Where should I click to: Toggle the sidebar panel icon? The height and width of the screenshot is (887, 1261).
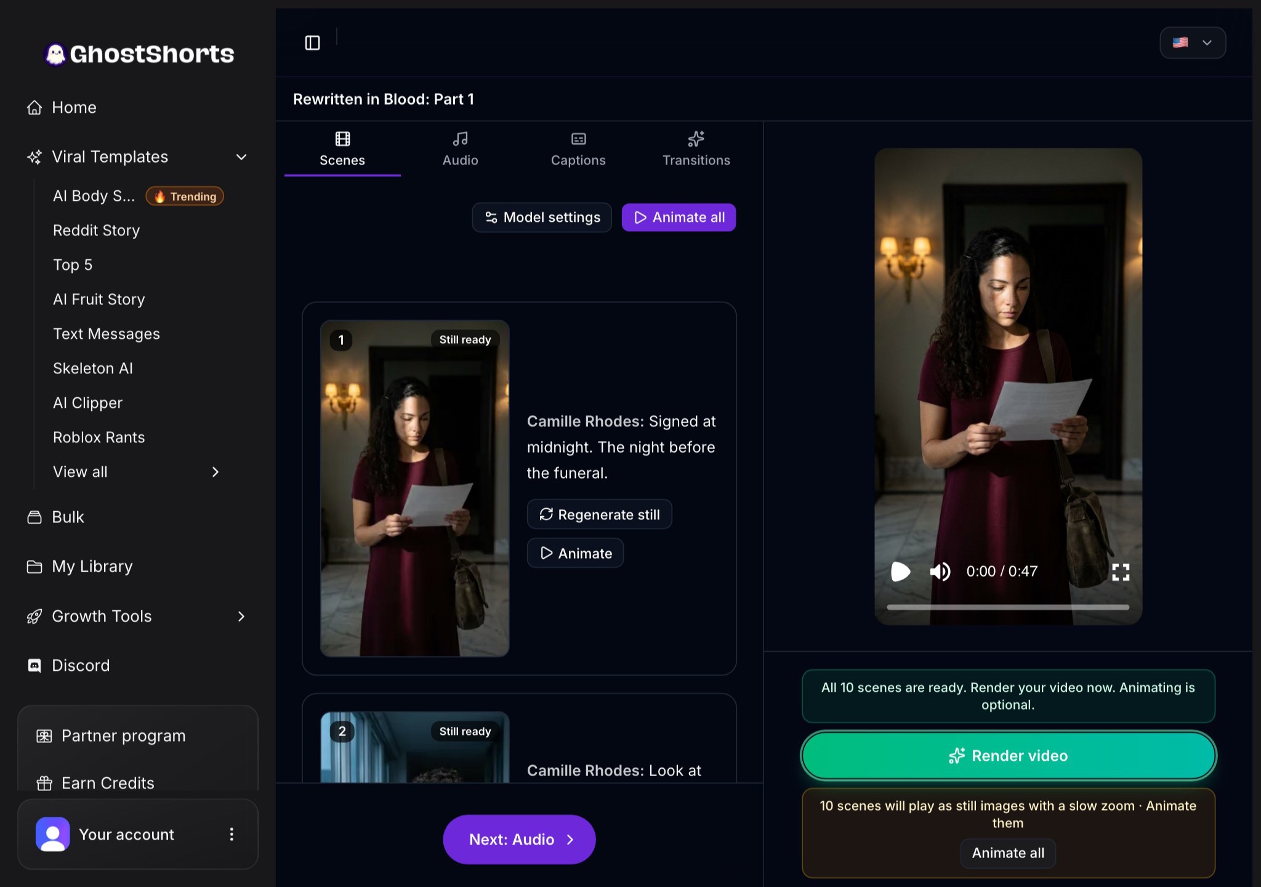coord(312,43)
